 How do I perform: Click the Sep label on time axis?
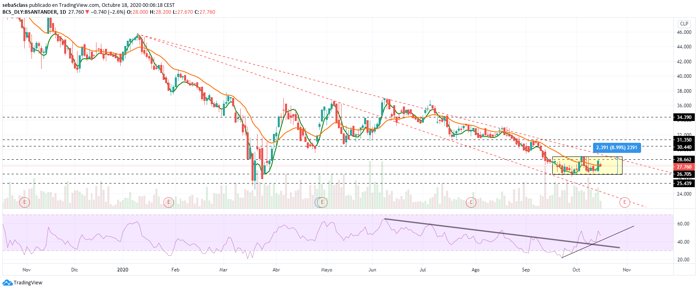[526, 270]
